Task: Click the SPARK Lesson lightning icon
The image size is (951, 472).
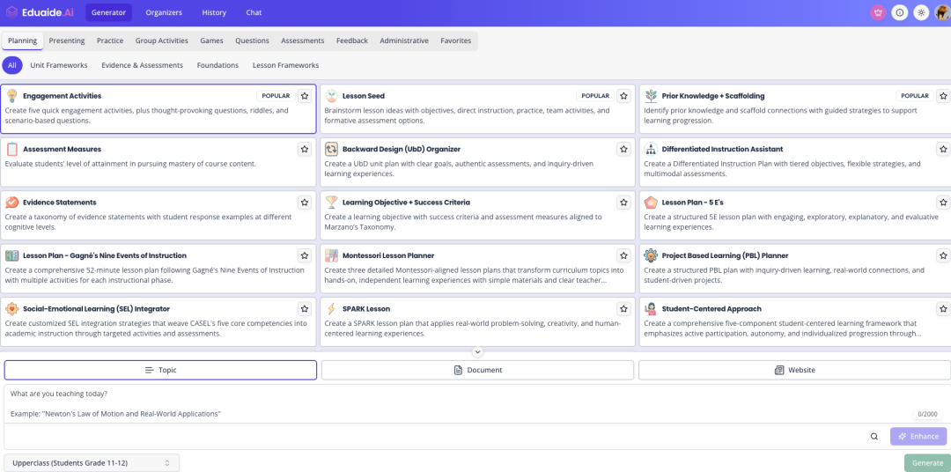Action: [x=331, y=309]
